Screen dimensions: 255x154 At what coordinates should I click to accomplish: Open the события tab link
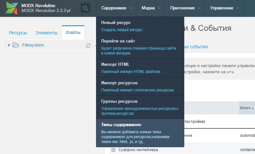[196, 47]
